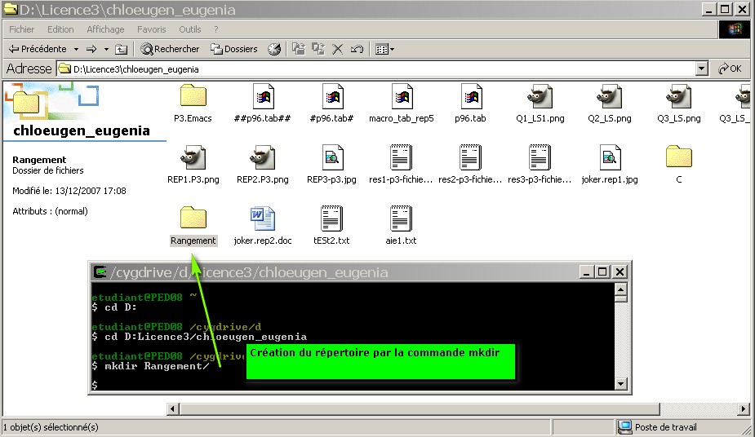Viewport: 755px width, 437px height.
Task: Select the joker.rep1.jpg image icon
Action: [x=610, y=157]
